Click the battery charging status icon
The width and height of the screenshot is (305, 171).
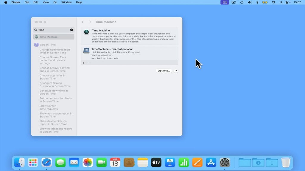tap(265, 2)
